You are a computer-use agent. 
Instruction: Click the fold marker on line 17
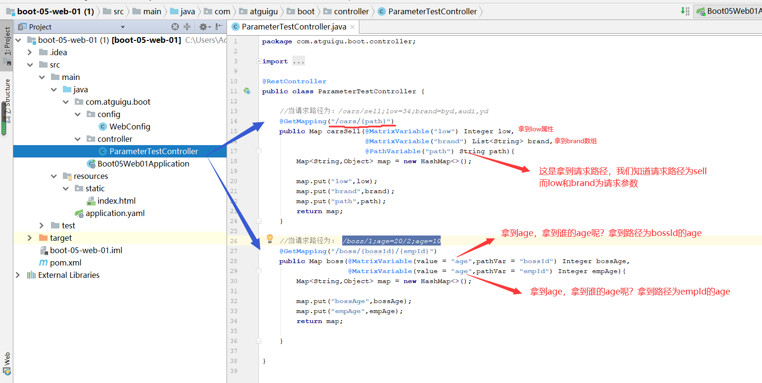pos(258,151)
